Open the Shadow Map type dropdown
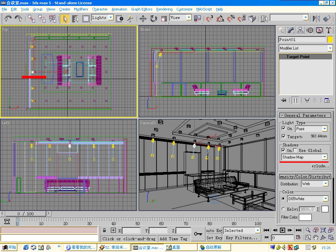Image resolution: width=336 pixels, height=252 pixels. coord(325,157)
